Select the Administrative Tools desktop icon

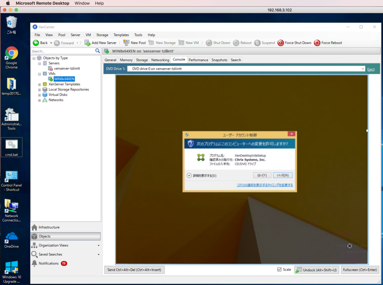pyautogui.click(x=11, y=119)
